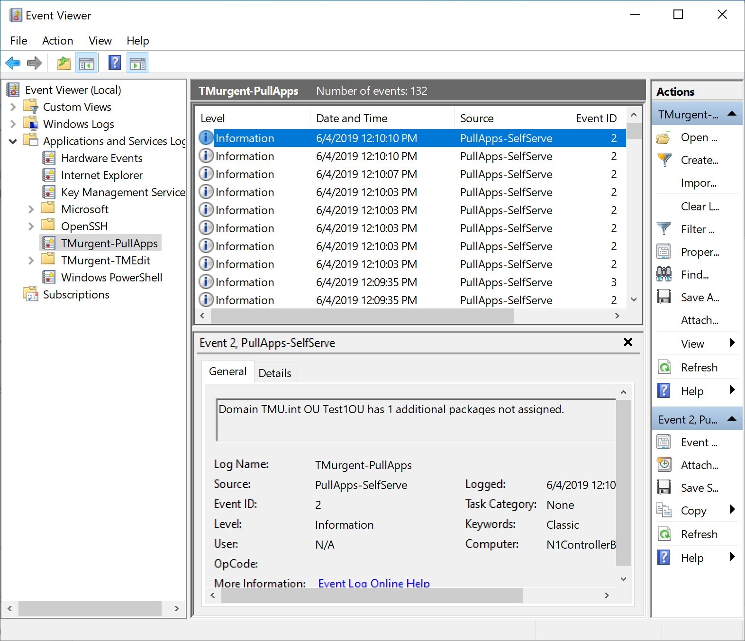Click the upper Refresh icon in Actions

click(664, 367)
